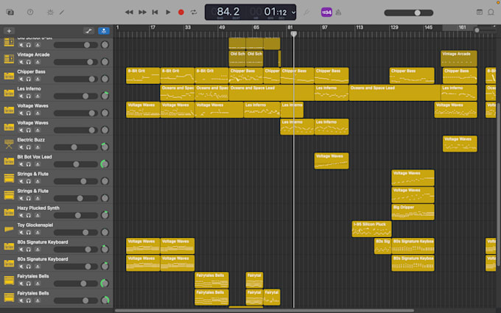The height and width of the screenshot is (313, 501).
Task: Click the red Record button
Action: click(181, 12)
